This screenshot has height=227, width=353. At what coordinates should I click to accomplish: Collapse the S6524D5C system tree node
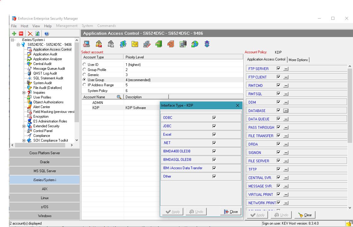pyautogui.click(x=18, y=45)
